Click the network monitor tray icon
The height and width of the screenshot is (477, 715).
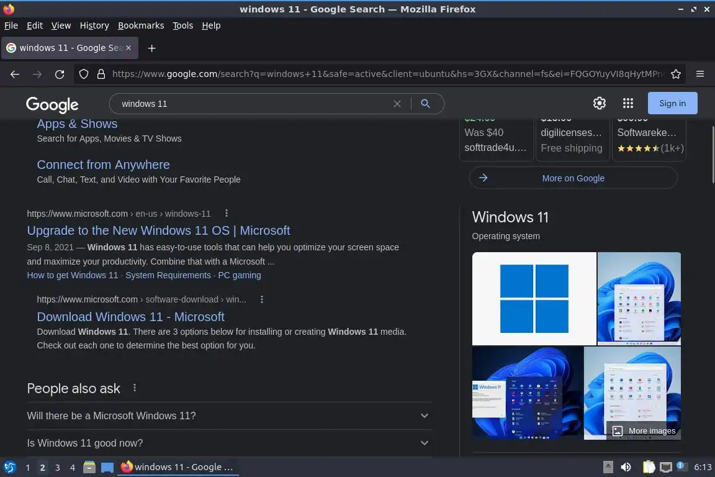tap(666, 468)
